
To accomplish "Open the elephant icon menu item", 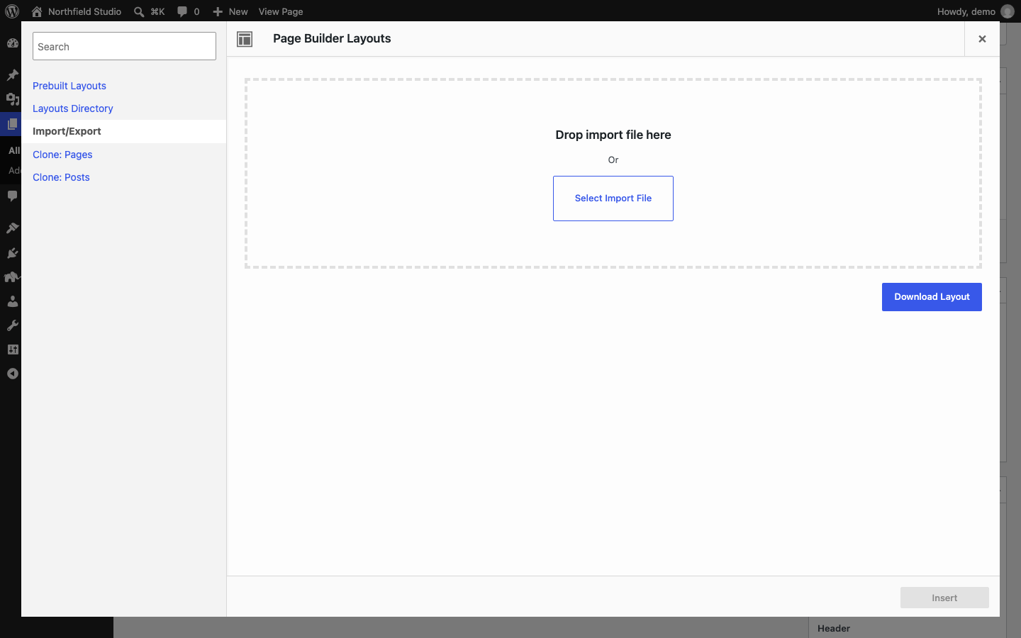I will 12,276.
